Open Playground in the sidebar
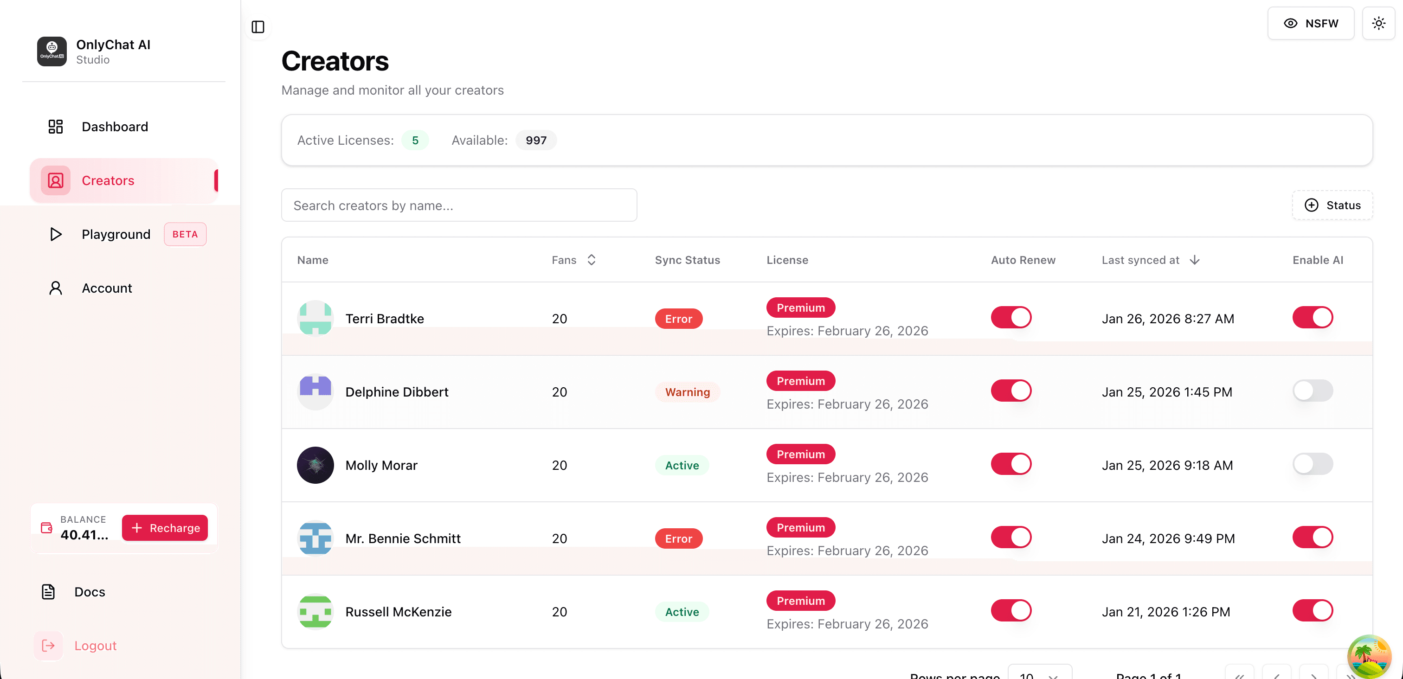Viewport: 1403px width, 679px height. pos(124,234)
